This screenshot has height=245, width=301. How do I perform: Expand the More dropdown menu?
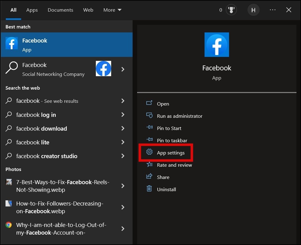point(112,10)
